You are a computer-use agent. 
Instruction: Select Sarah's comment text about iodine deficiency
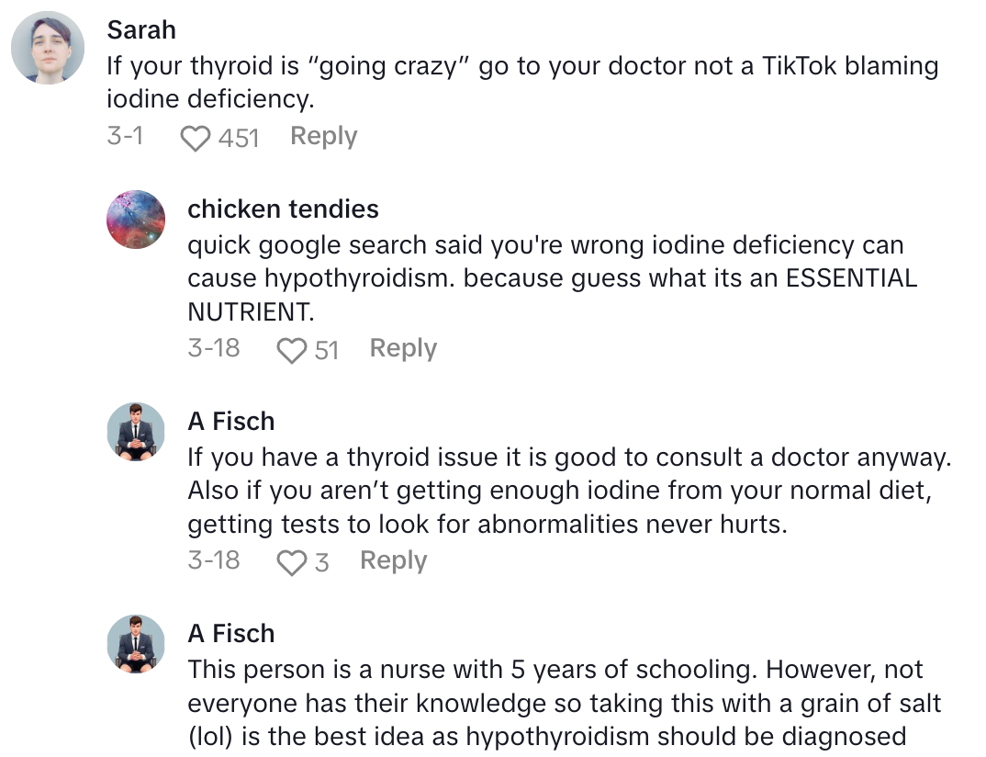[x=521, y=83]
